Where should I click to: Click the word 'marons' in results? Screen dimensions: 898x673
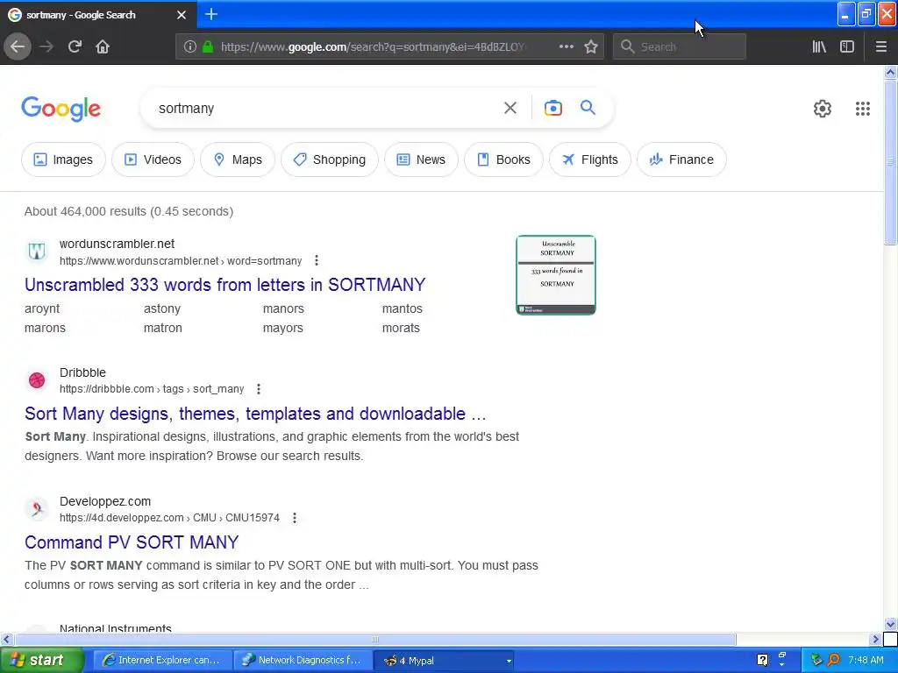click(45, 328)
